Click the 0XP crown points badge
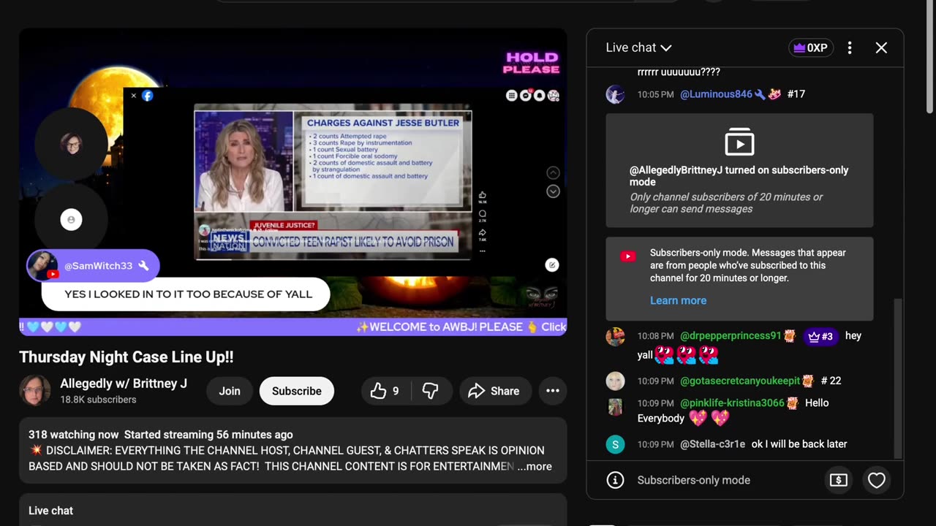This screenshot has height=526, width=936. pos(811,47)
